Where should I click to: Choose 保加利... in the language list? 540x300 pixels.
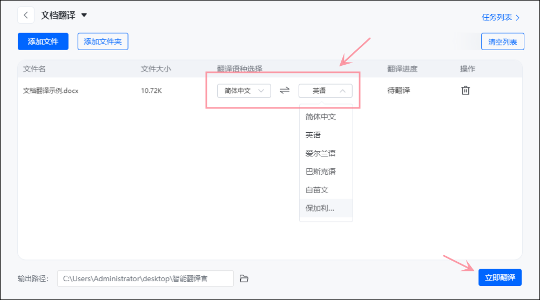tap(326, 208)
